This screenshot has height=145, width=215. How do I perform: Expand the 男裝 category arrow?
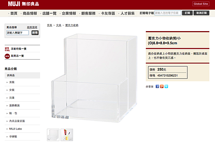pos(7,82)
